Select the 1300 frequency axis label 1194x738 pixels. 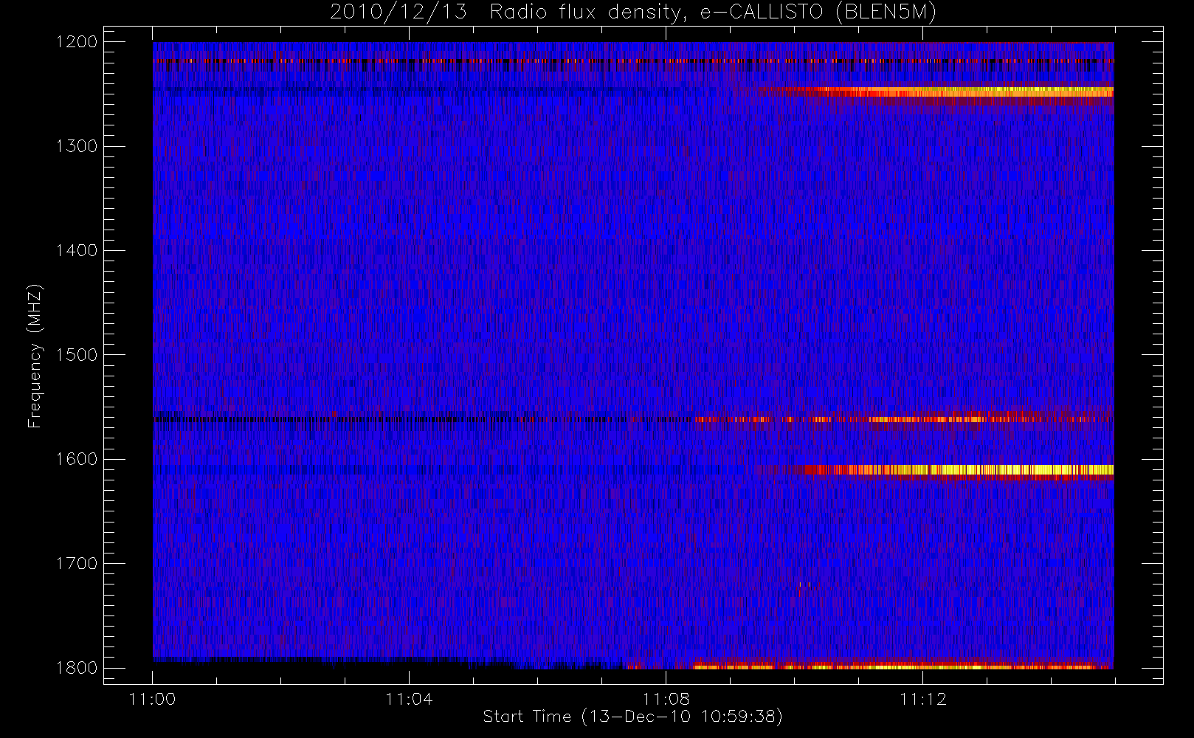click(77, 146)
